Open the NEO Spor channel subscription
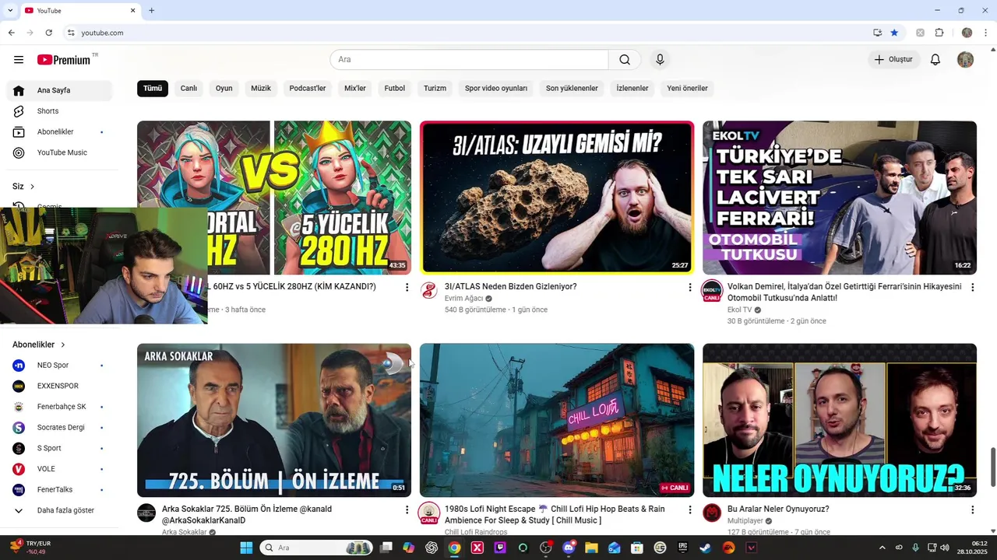Image resolution: width=997 pixels, height=560 pixels. pos(59,365)
